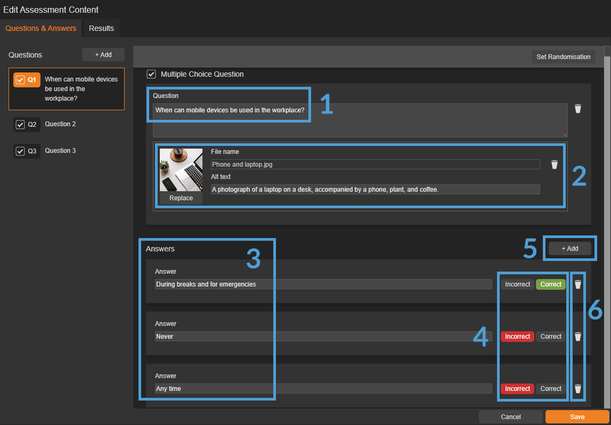Uncheck the Q2 checkbox in Questions list
Image resolution: width=611 pixels, height=425 pixels.
click(x=20, y=125)
